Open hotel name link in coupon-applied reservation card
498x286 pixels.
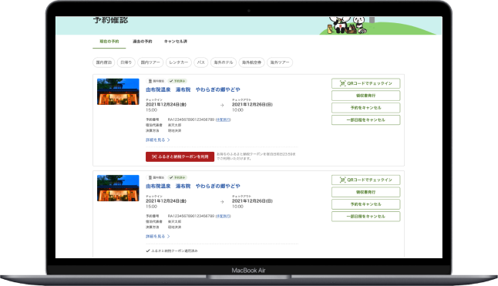coord(193,187)
